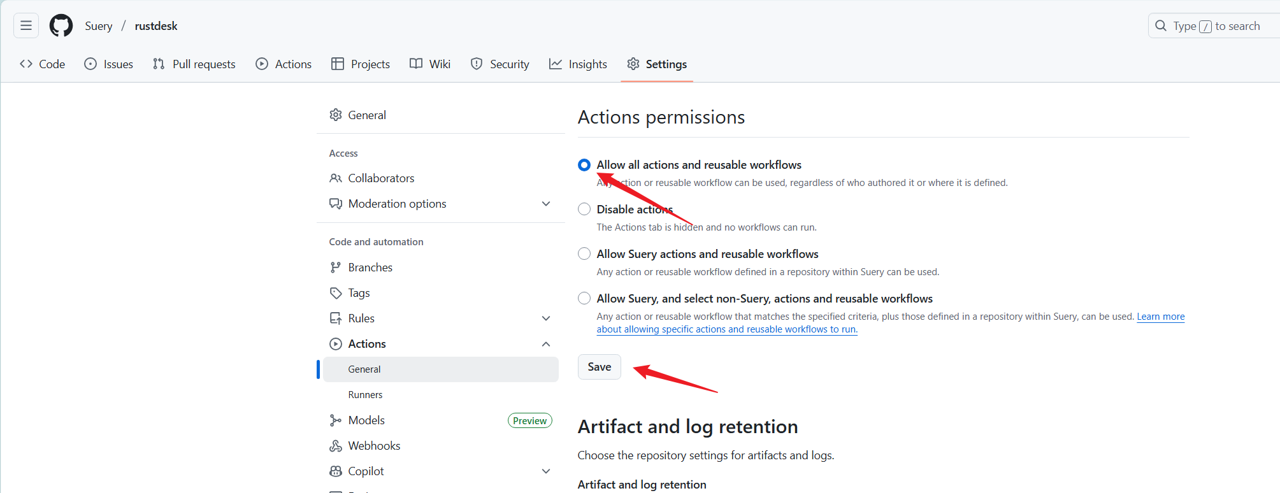
Task: Click the Collaborators people icon
Action: (336, 178)
